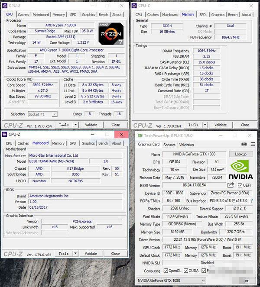Click the DRAM Frequency value field
Screen dimensions: 260x287
207,51
